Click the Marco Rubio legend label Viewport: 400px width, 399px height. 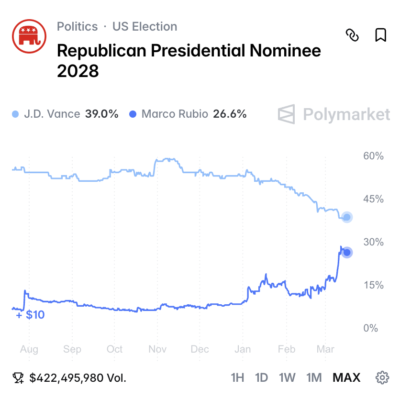coord(175,114)
